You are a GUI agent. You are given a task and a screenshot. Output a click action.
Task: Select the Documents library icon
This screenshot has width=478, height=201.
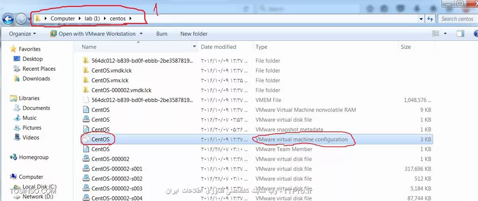pos(17,108)
